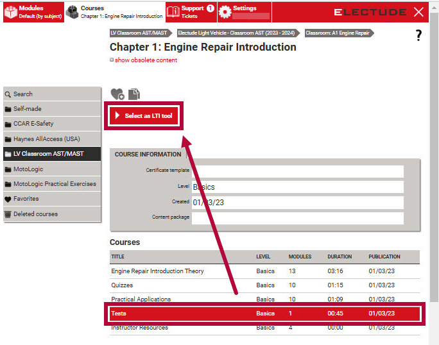Open the CCAR E-Safety folder
Screen dimensions: 439x345
52,124
